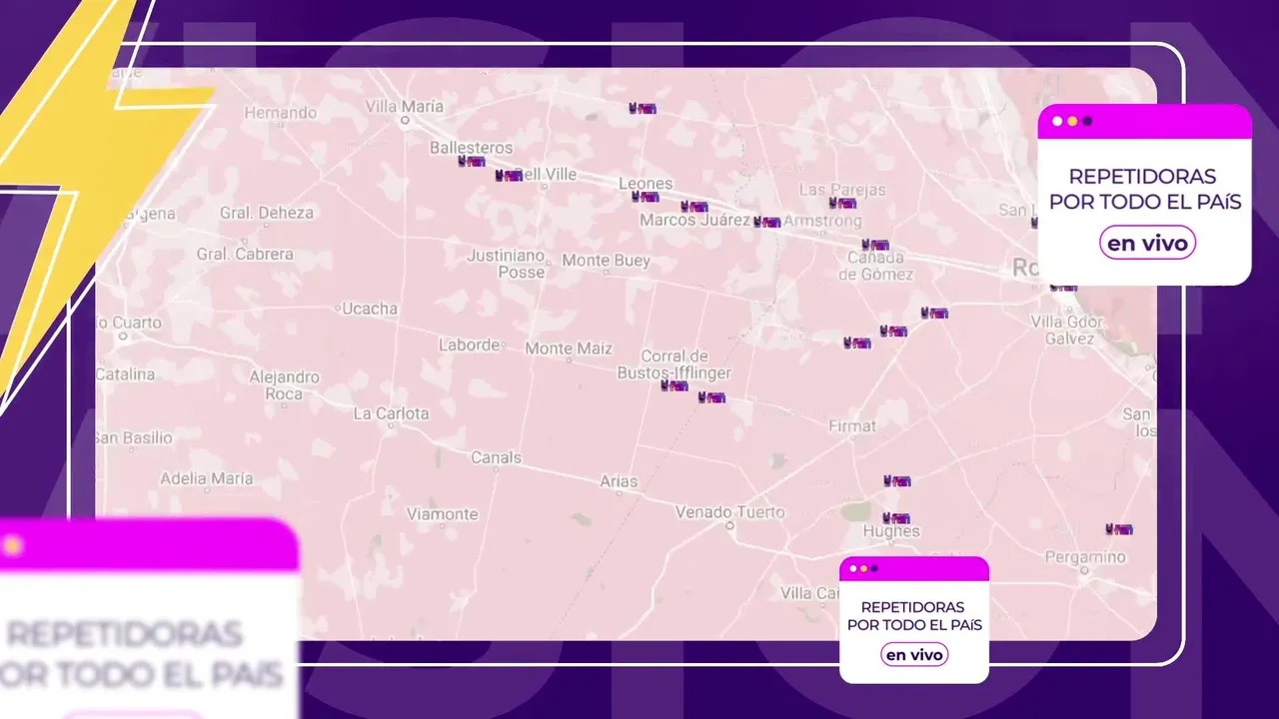Image resolution: width=1279 pixels, height=719 pixels.
Task: Select the marker beneath the Las Parejas label
Action: click(x=842, y=203)
